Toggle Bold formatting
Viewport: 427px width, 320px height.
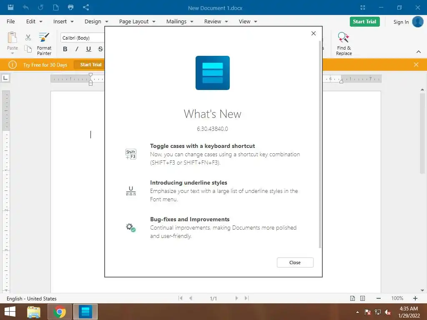[x=65, y=49]
